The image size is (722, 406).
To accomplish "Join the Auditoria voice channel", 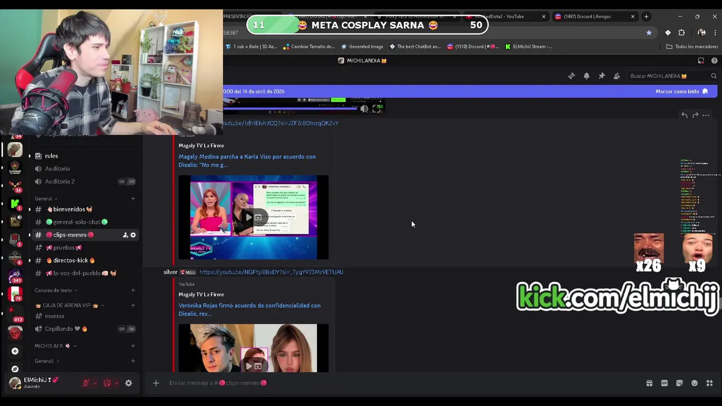I will pyautogui.click(x=85, y=169).
